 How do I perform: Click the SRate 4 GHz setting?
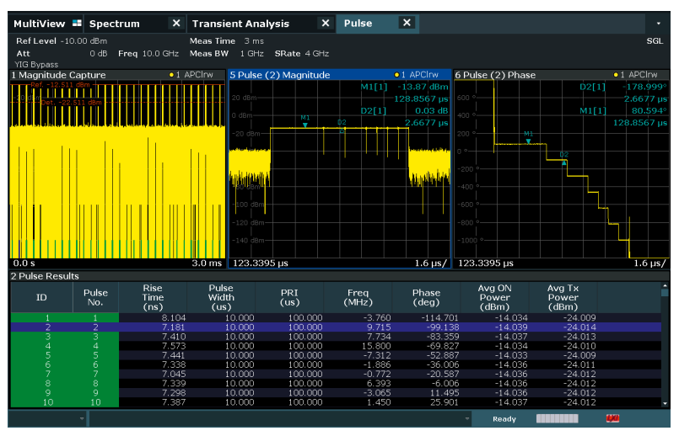pyautogui.click(x=301, y=54)
